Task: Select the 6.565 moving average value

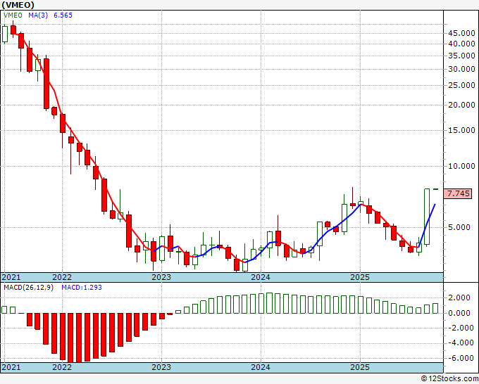Action: click(63, 15)
